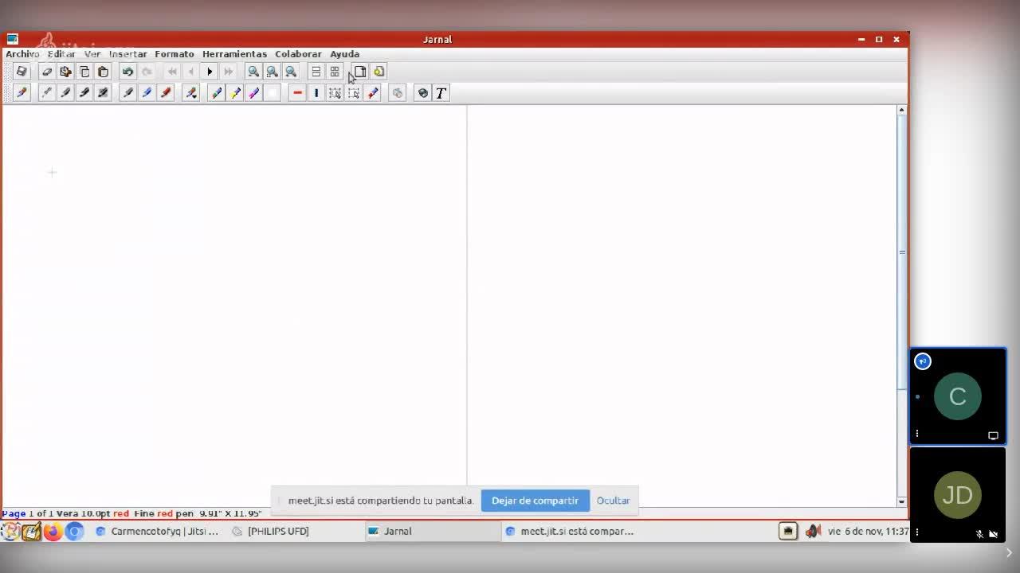The height and width of the screenshot is (573, 1020).
Task: Click the scrollbar down arrow in Jarnal
Action: tap(902, 501)
